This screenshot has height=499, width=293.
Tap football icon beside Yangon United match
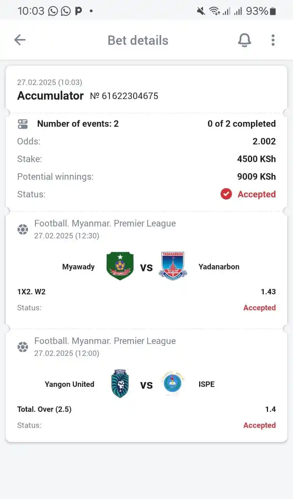(x=23, y=347)
